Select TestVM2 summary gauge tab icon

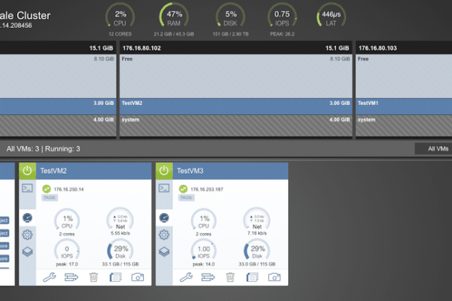click(x=27, y=218)
